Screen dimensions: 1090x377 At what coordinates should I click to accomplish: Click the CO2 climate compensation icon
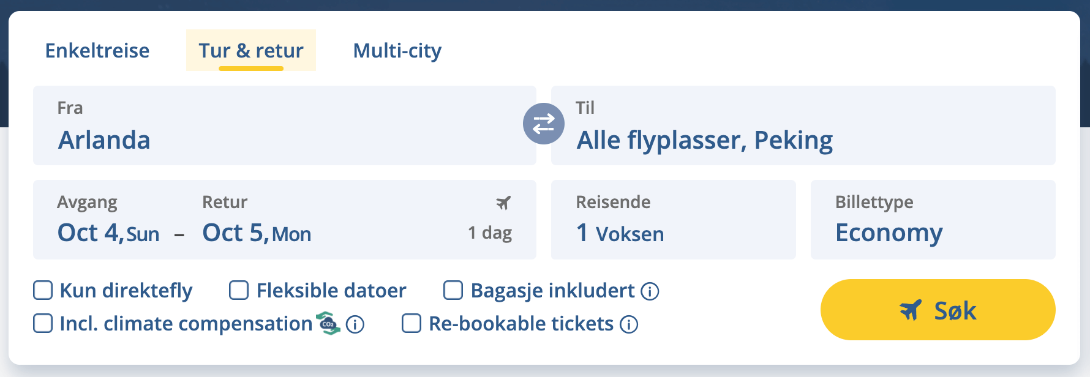pos(326,323)
